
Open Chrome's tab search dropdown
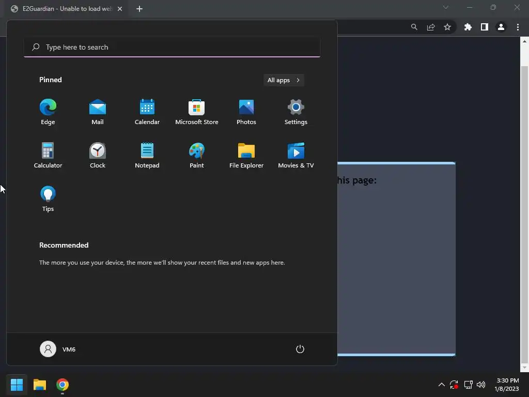click(x=446, y=7)
